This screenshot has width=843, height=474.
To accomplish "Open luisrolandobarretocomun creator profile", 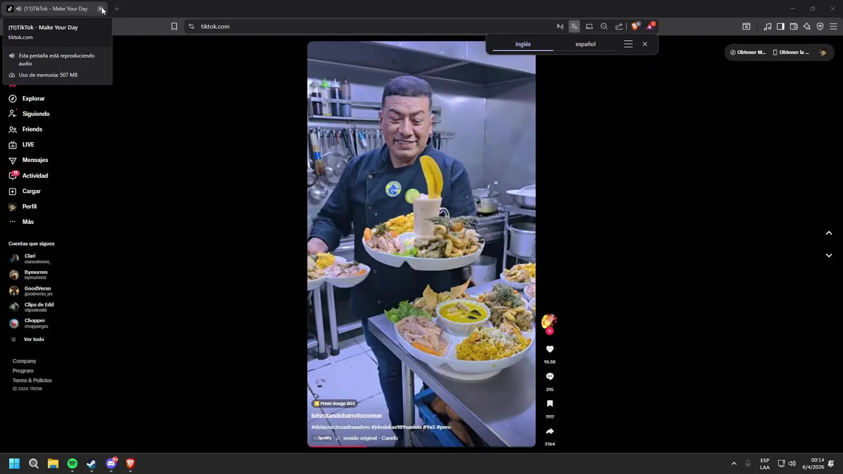I will (346, 415).
